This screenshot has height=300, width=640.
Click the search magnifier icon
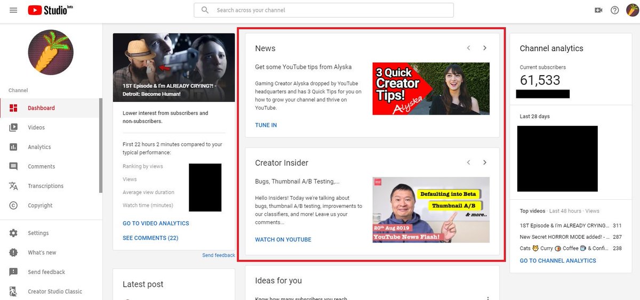pyautogui.click(x=205, y=10)
